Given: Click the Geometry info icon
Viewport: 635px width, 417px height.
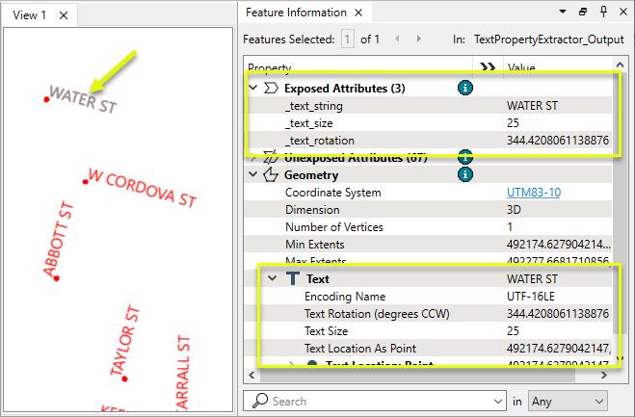Looking at the screenshot, I should tap(465, 174).
